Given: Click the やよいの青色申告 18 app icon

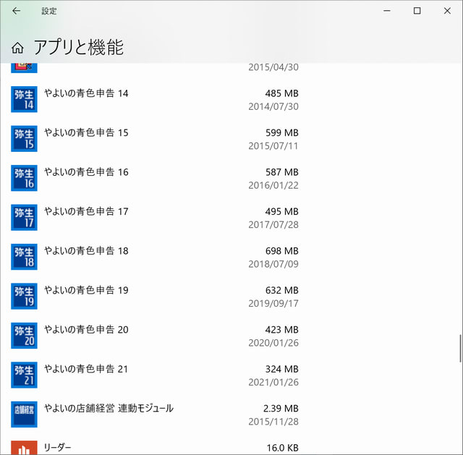Looking at the screenshot, I should [24, 257].
